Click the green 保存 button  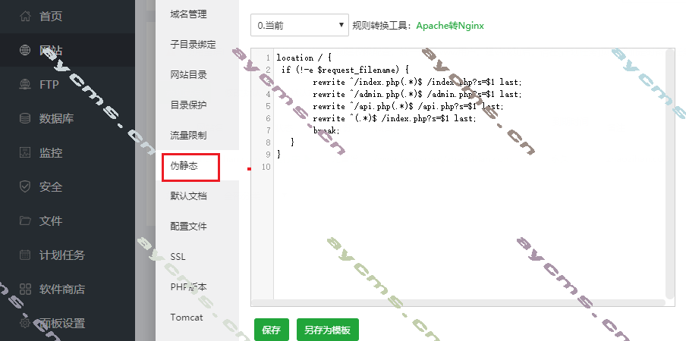click(271, 330)
